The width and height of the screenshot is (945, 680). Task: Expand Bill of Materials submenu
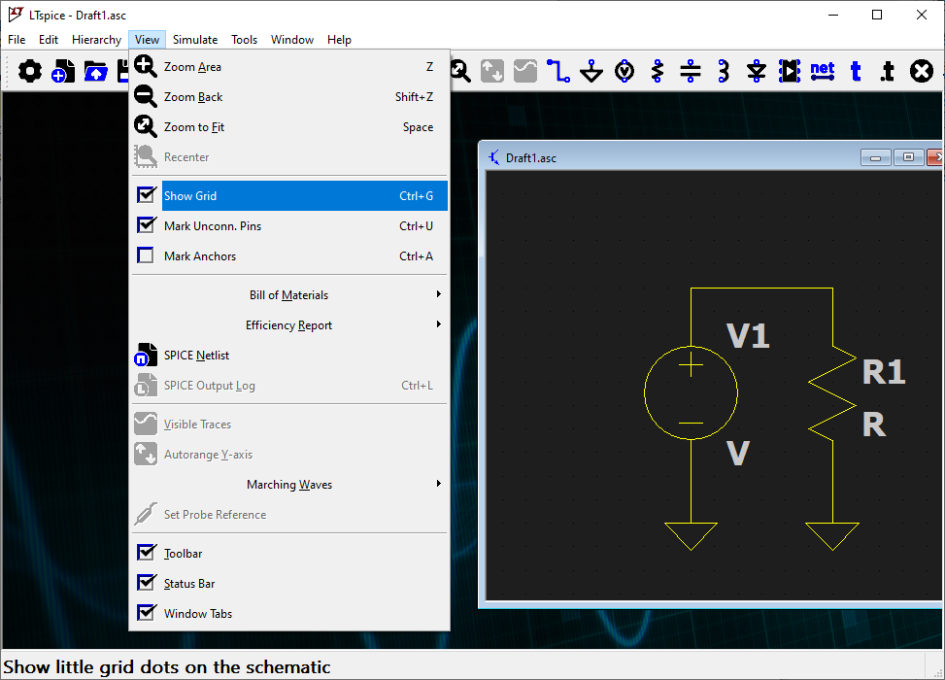pyautogui.click(x=289, y=294)
